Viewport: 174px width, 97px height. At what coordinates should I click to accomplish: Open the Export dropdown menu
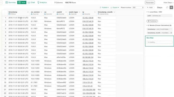[x=115, y=8]
